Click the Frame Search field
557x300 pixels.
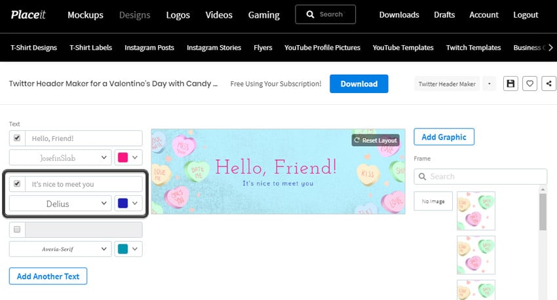480,176
